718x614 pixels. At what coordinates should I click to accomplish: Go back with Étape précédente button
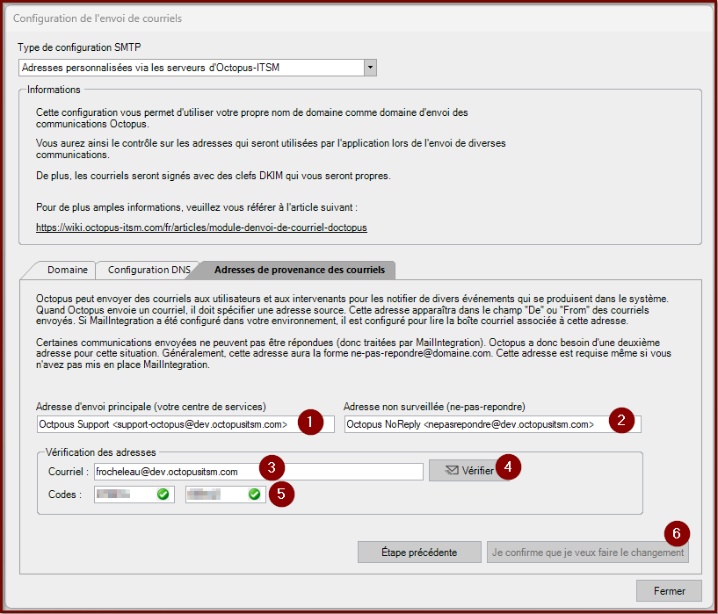pos(419,553)
